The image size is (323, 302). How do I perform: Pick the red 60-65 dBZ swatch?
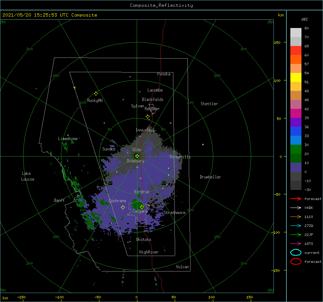(296, 51)
